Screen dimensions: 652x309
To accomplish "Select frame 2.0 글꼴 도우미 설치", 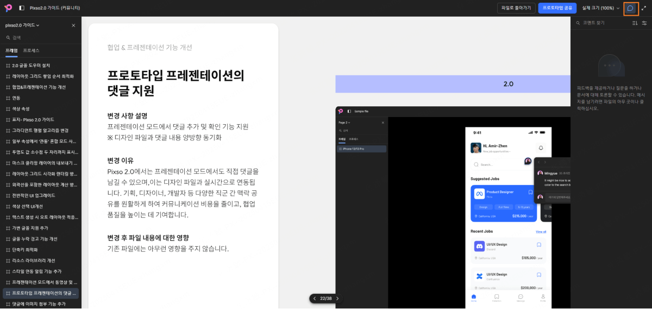I will tap(41, 65).
